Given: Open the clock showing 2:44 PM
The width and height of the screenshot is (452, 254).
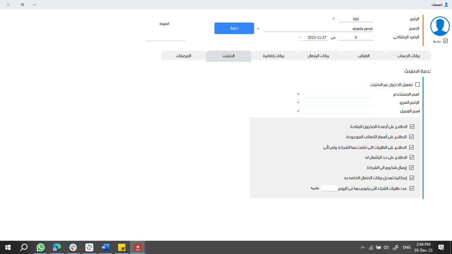Looking at the screenshot, I should click(423, 248).
